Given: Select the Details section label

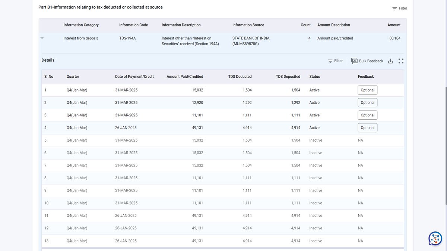Looking at the screenshot, I should (x=48, y=60).
